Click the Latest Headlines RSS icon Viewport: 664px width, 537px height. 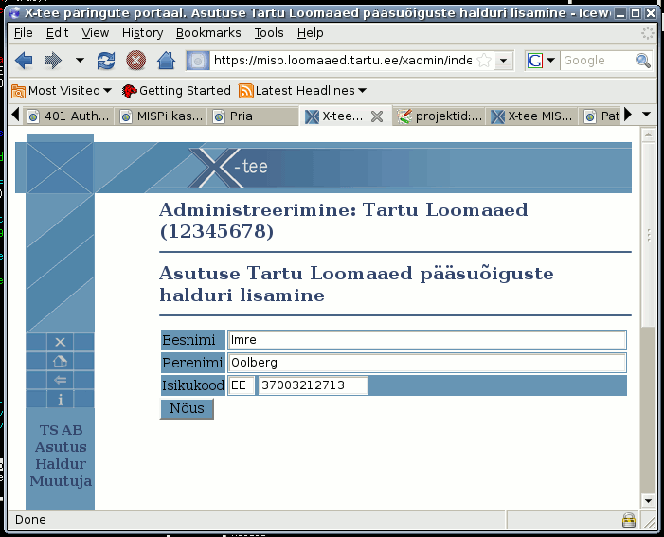pyautogui.click(x=246, y=91)
